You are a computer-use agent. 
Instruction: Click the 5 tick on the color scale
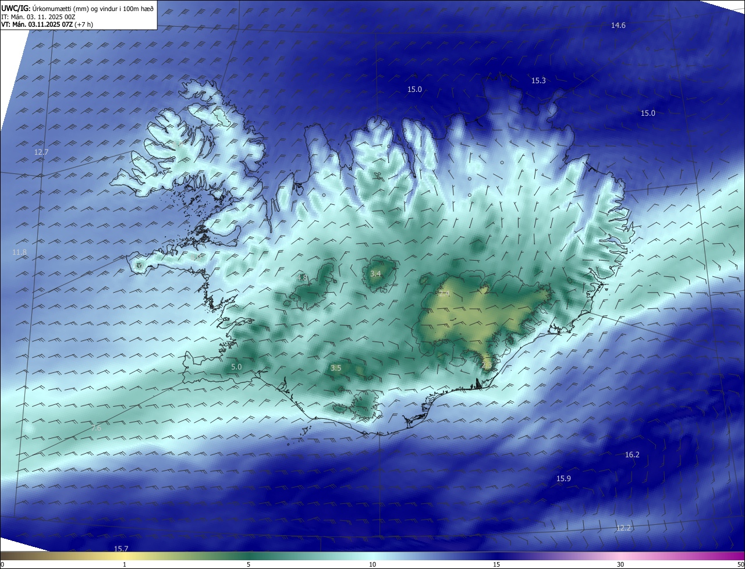point(249,564)
